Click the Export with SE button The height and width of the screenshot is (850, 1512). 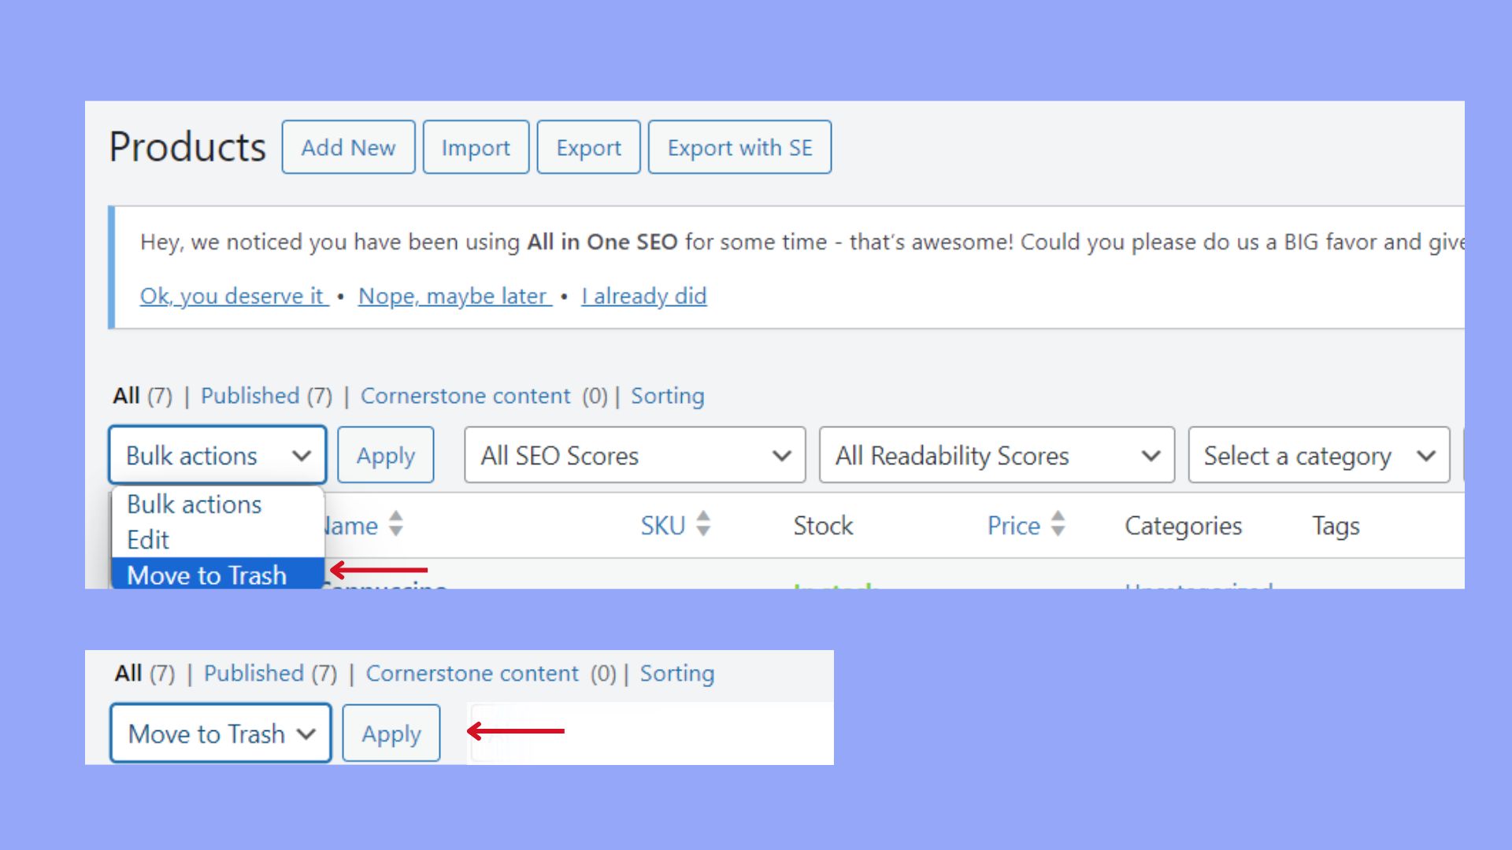pyautogui.click(x=739, y=146)
